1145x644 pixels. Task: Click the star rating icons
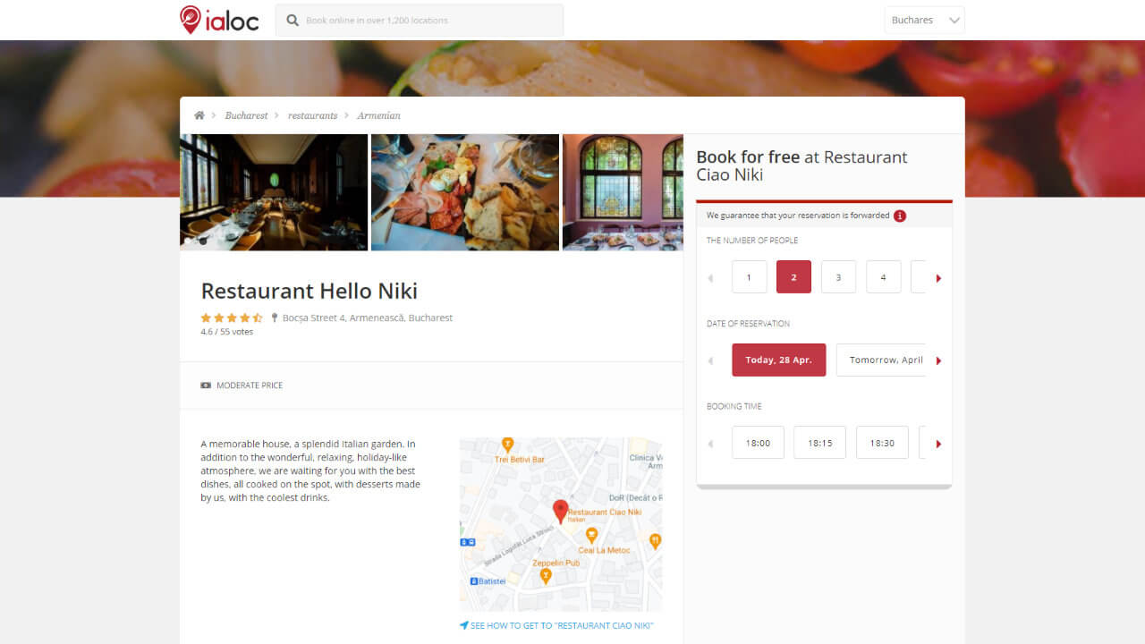pos(232,318)
